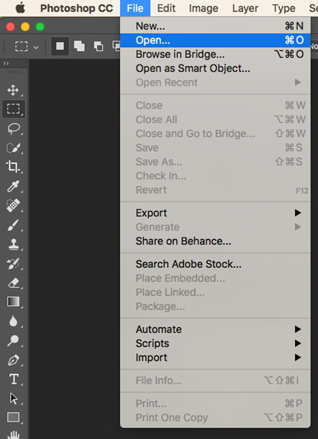This screenshot has height=439, width=318.
Task: Choose Browse in Bridge...
Action: [x=215, y=54]
